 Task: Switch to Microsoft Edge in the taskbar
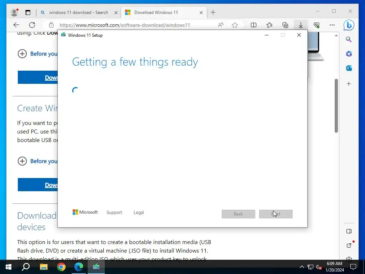pyautogui.click(x=79, y=267)
